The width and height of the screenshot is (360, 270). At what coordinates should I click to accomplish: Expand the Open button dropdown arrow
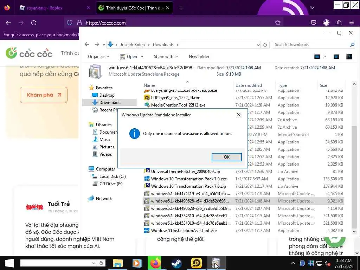pyautogui.click(x=142, y=57)
